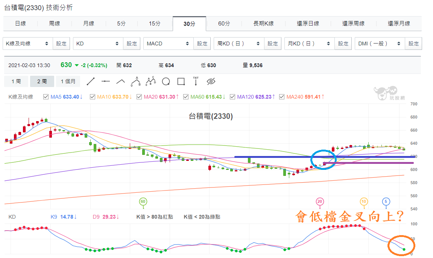Screen dimensions: 433x258
Task: Select the 1 個月 range button
Action: coord(68,81)
